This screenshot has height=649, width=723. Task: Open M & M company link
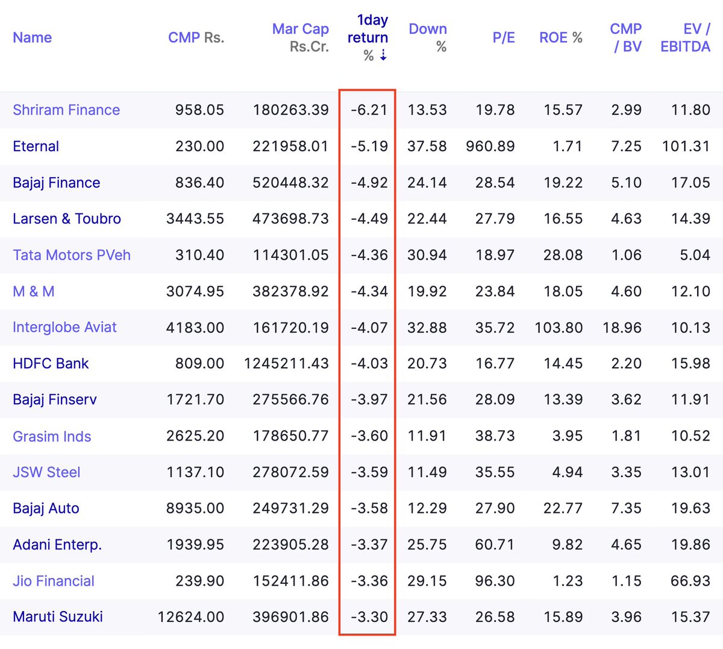34,291
